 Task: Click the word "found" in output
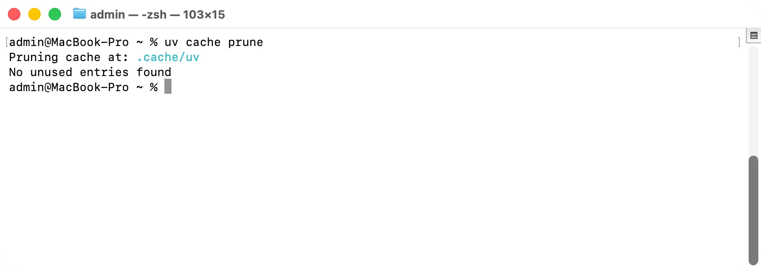[154, 72]
